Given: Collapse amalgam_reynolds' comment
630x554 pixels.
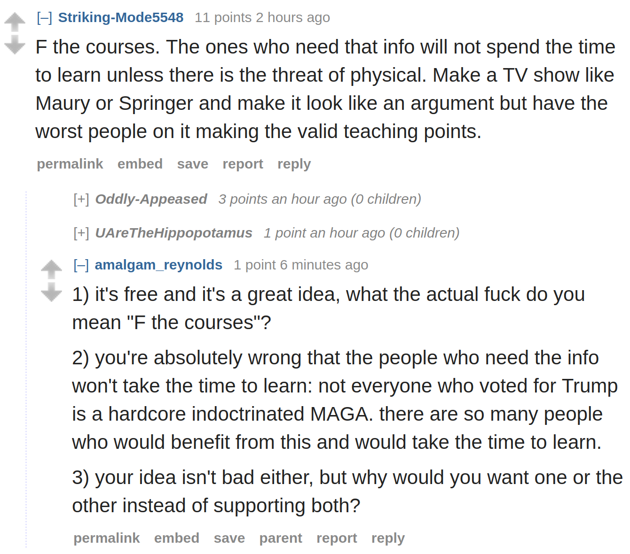Looking at the screenshot, I should (81, 265).
